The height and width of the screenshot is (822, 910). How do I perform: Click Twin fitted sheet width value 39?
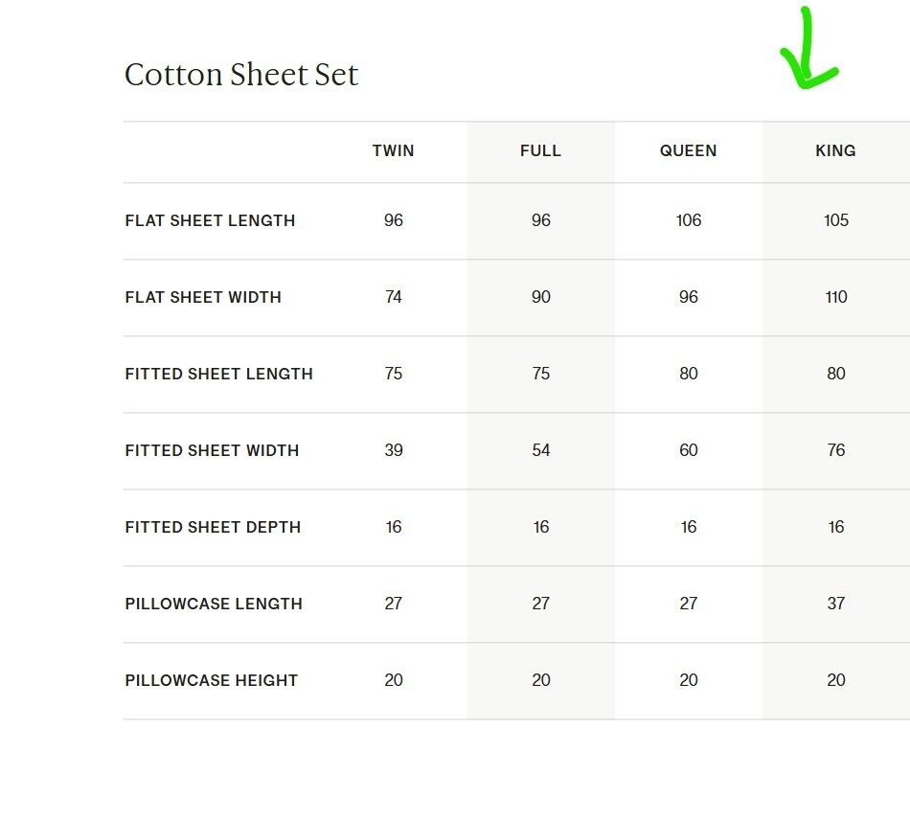[394, 450]
